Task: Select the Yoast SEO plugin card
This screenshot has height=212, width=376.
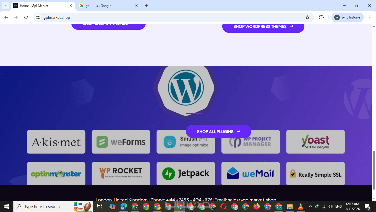Action: tap(315, 142)
